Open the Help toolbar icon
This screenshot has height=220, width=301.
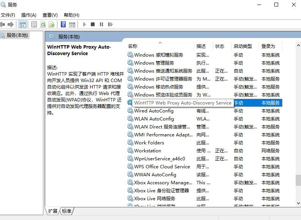[63, 24]
